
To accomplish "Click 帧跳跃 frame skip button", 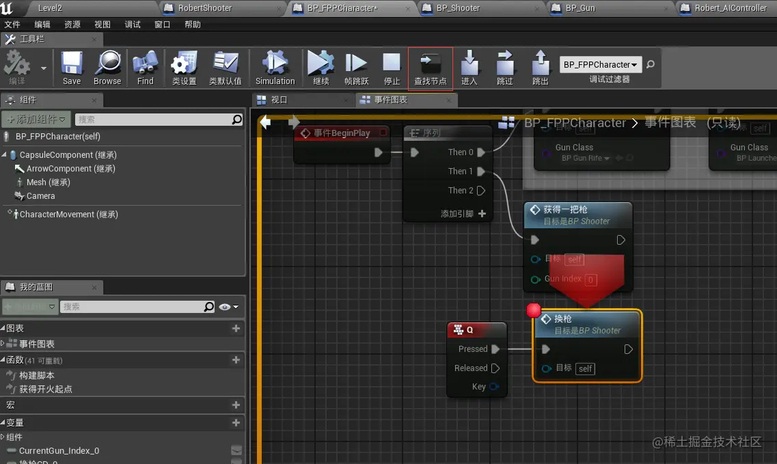I will pos(356,68).
